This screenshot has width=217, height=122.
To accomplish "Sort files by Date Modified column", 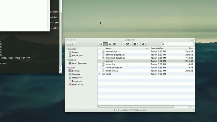I will (x=163, y=48).
